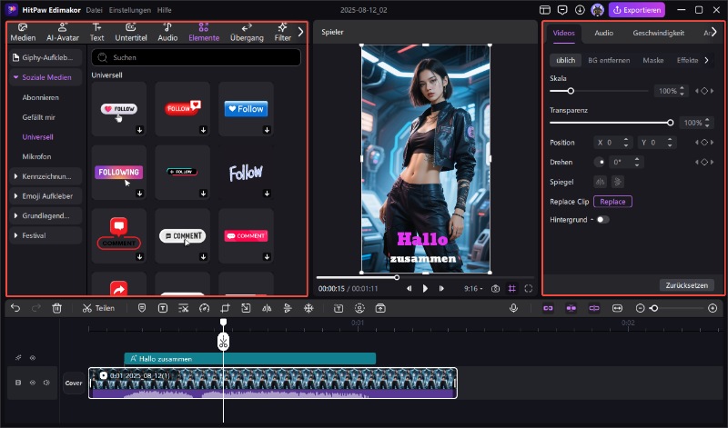Open the Übergang tab
The height and width of the screenshot is (428, 728).
click(247, 33)
